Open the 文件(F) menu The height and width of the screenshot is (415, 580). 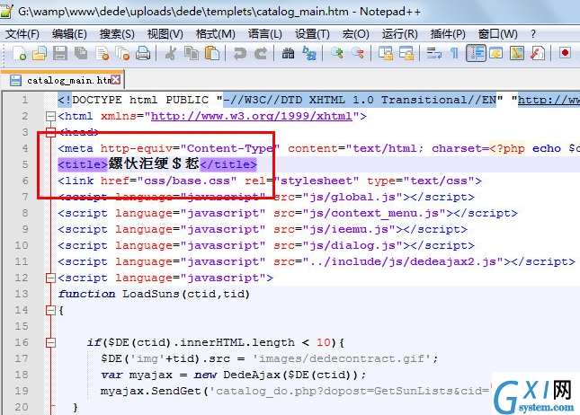click(22, 34)
